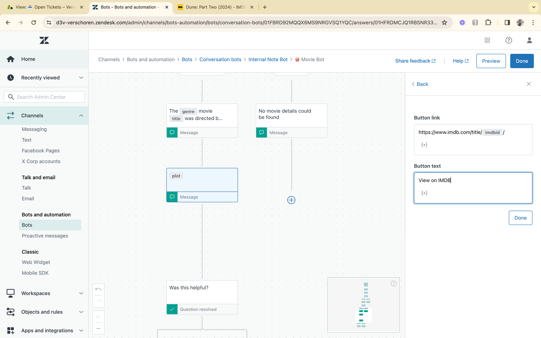Zoom in with the canvas plus control
This screenshot has width=541, height=338.
[x=98, y=317]
